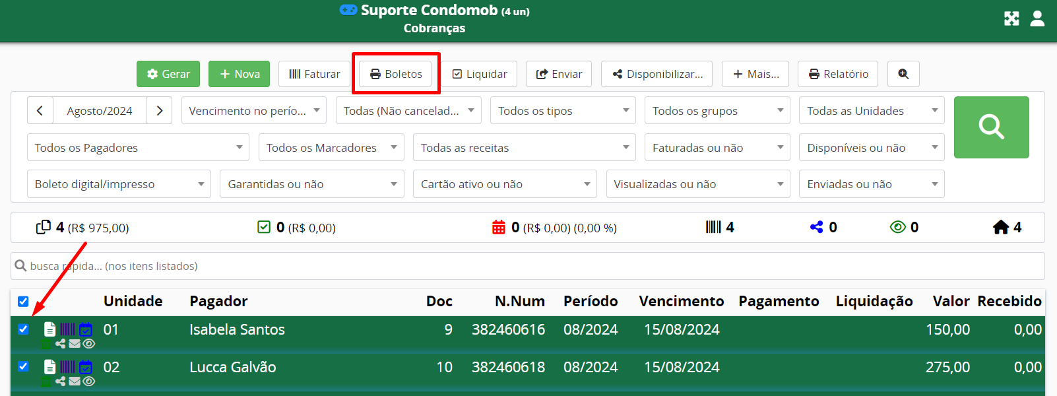This screenshot has width=1057, height=396.
Task: Click the Enviar button
Action: pos(559,74)
